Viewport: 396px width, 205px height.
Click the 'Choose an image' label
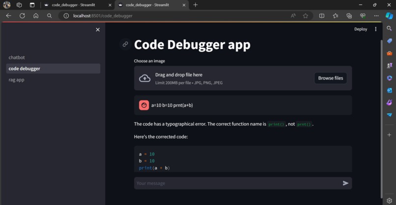coord(149,61)
